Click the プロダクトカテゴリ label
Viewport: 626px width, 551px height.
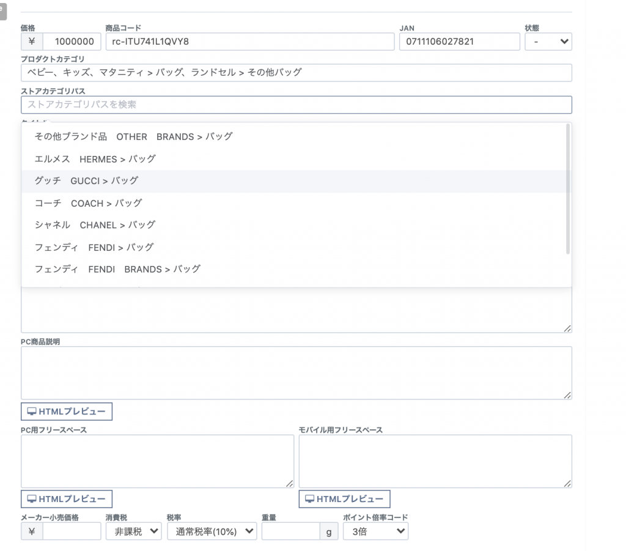53,59
